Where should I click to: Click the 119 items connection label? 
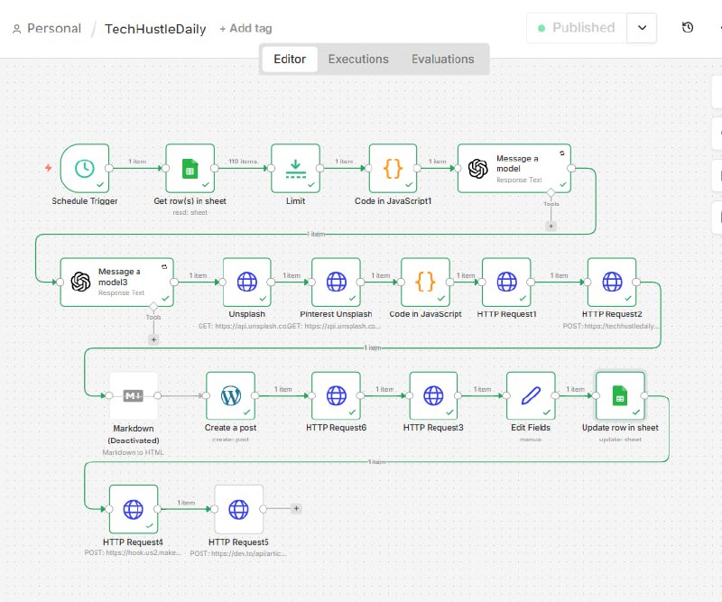(x=243, y=162)
